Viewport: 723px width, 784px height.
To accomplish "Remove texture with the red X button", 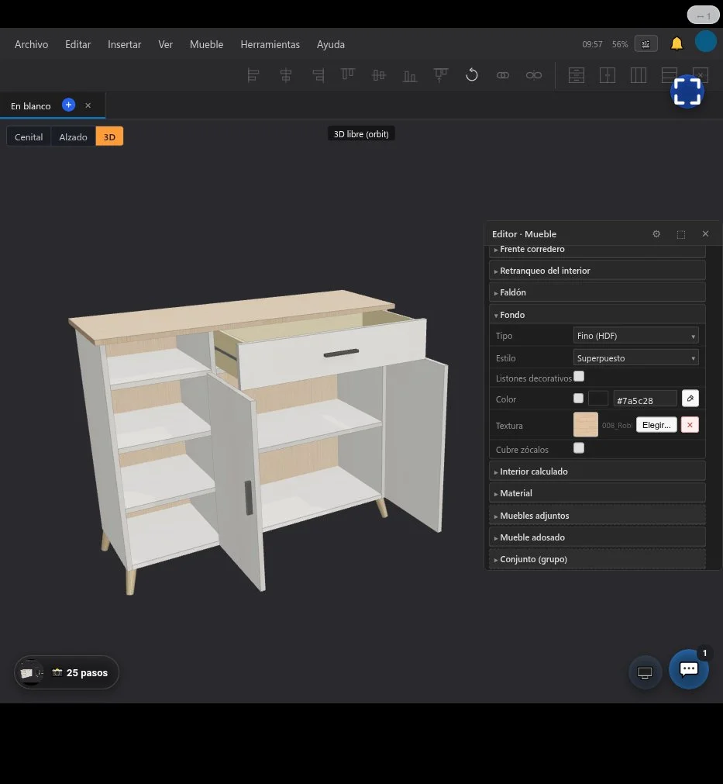I will 690,425.
